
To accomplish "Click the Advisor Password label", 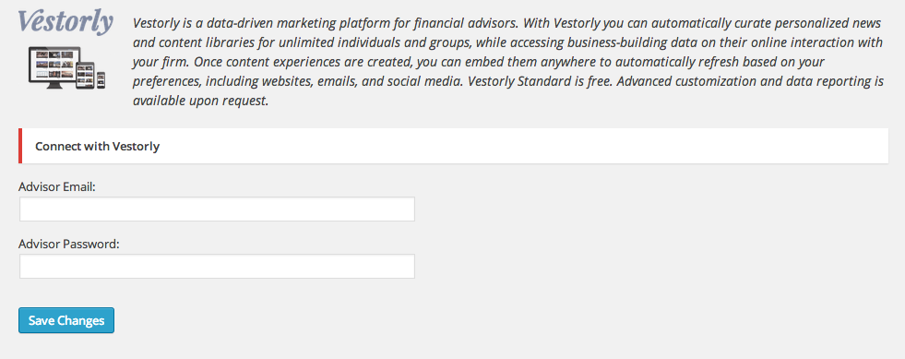I will tap(68, 244).
